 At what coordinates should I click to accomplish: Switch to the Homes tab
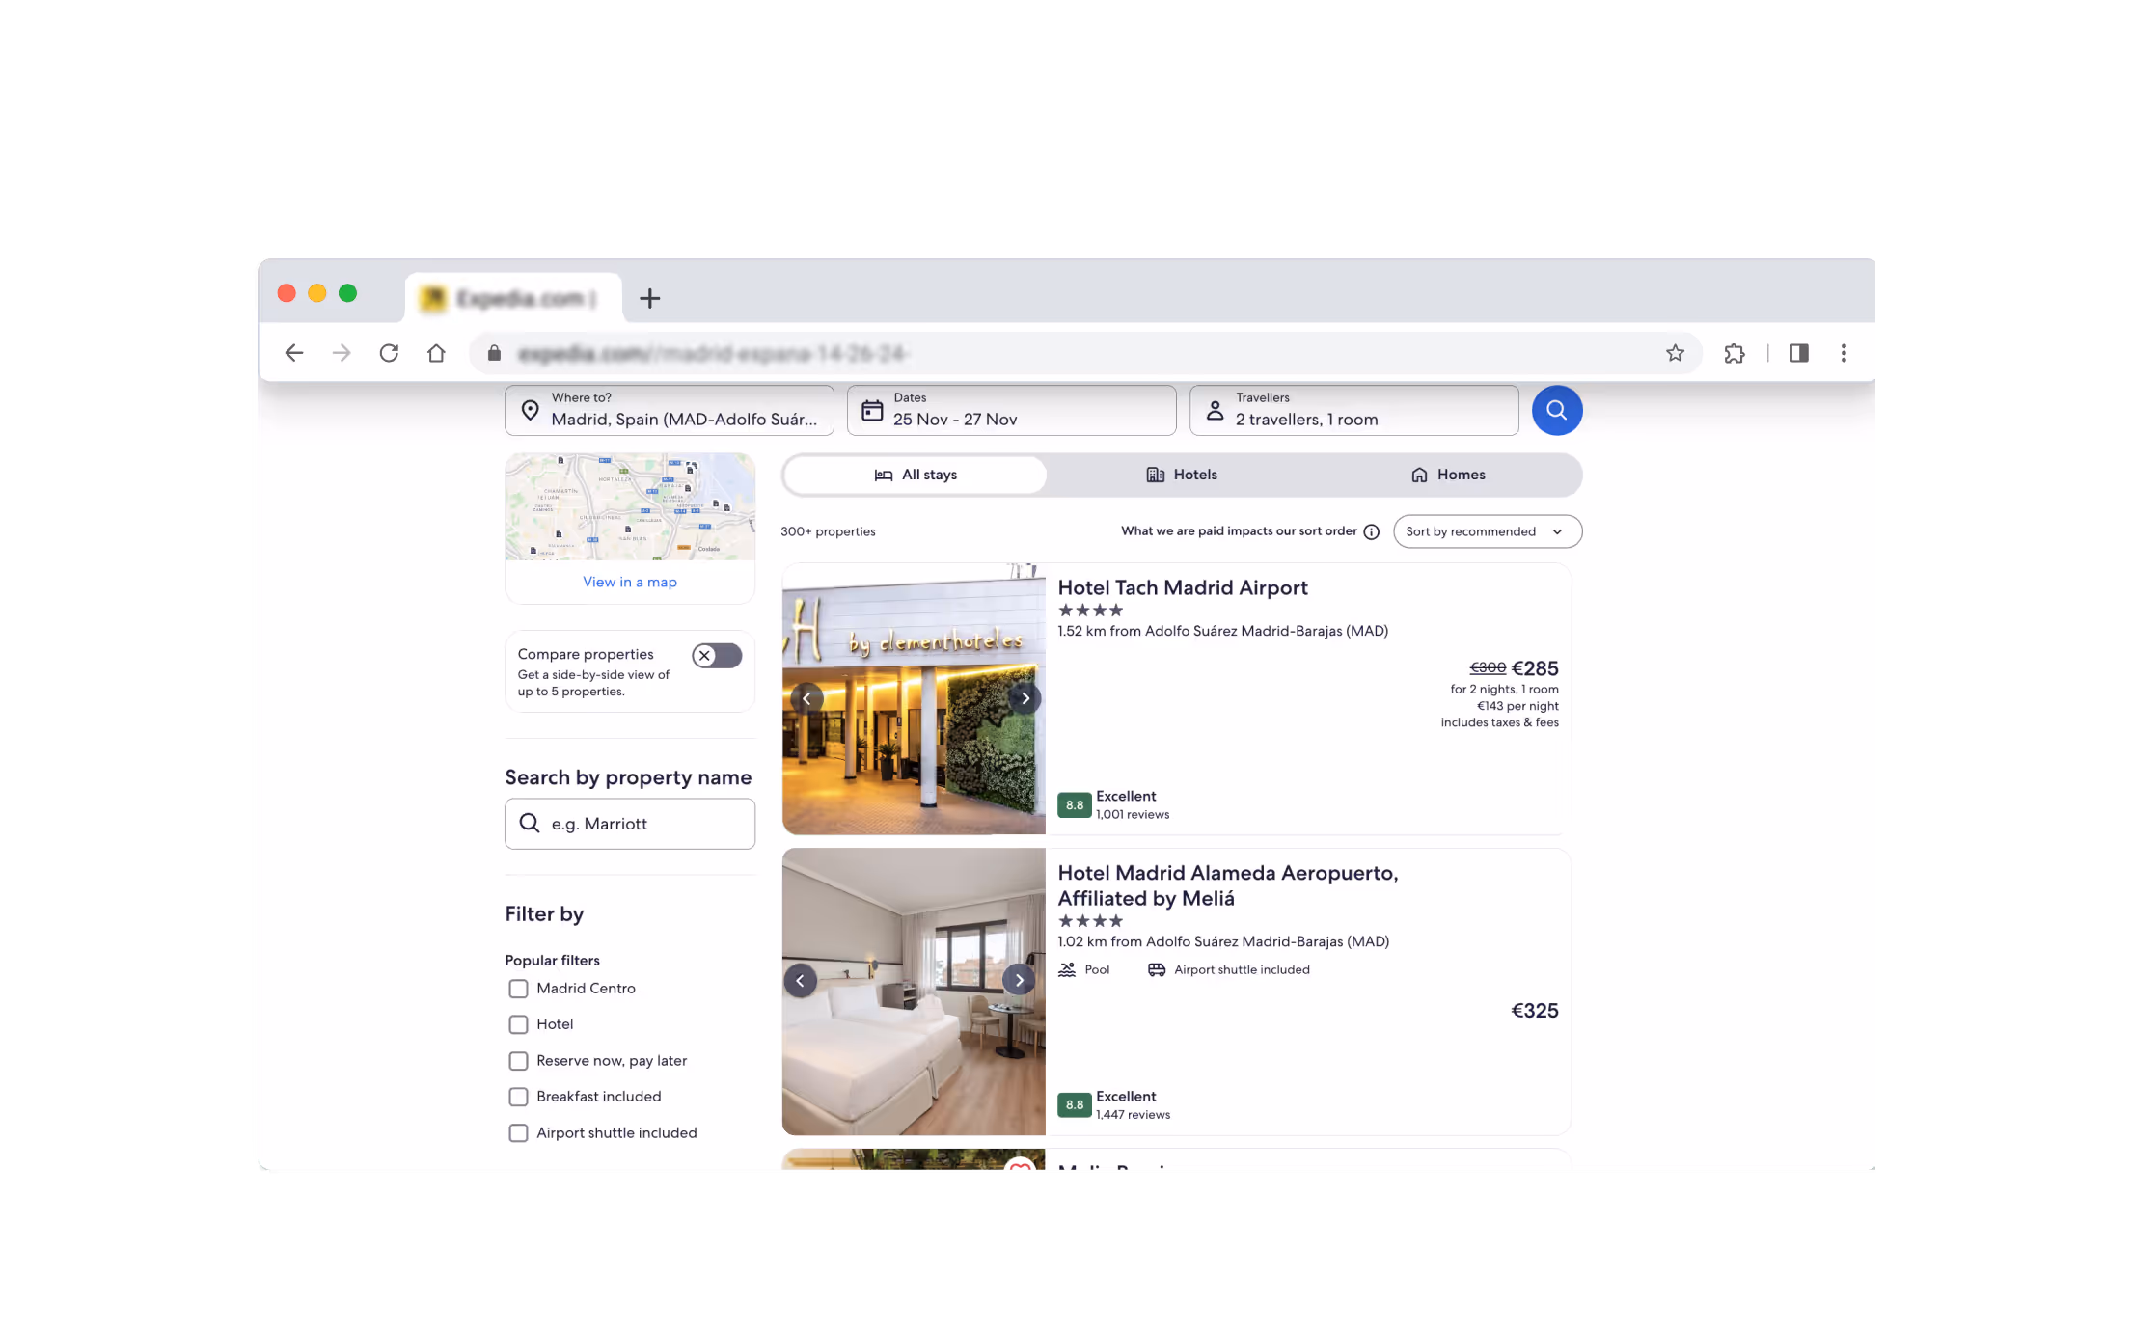coord(1447,474)
